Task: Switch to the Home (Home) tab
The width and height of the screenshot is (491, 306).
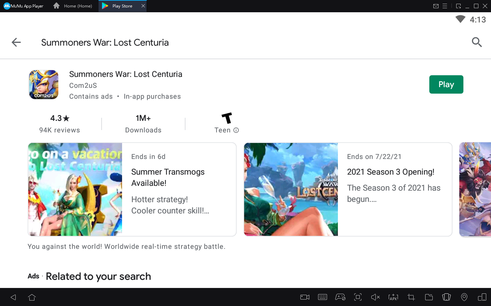Action: (x=73, y=6)
